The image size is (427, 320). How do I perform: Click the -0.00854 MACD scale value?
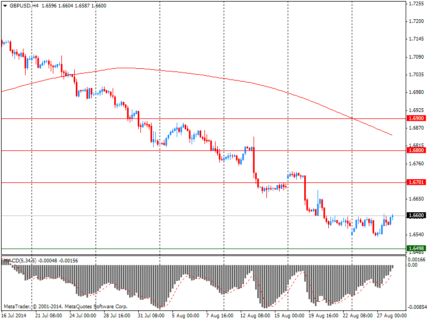point(417,307)
